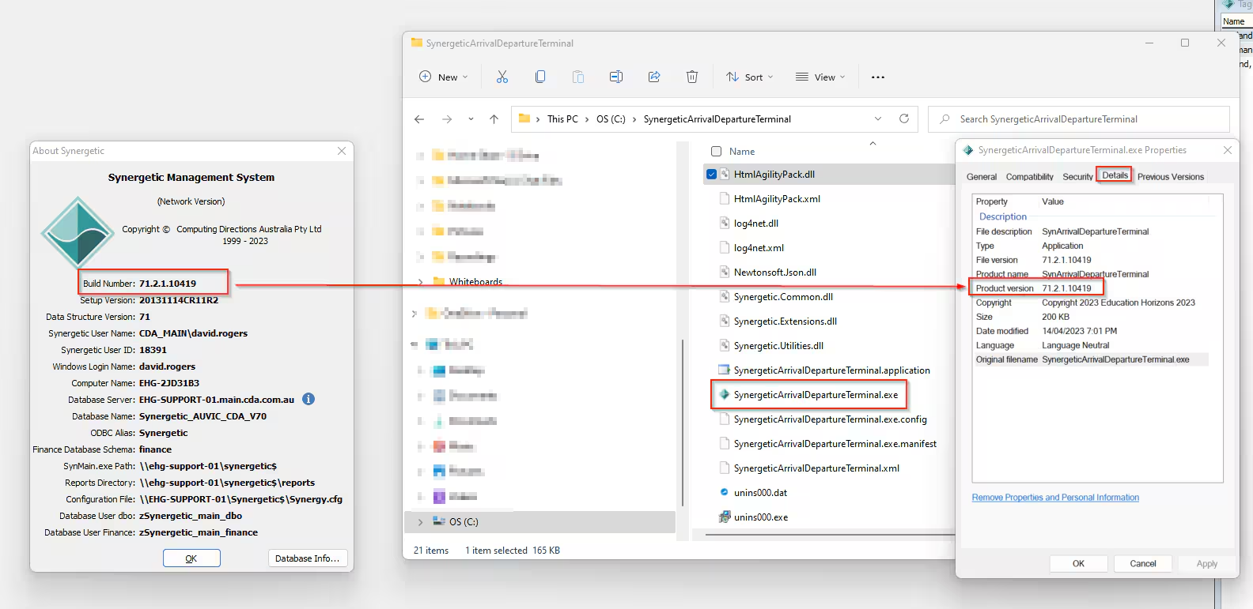The width and height of the screenshot is (1253, 609).
Task: Close the About Synergetic dialog
Action: point(342,151)
